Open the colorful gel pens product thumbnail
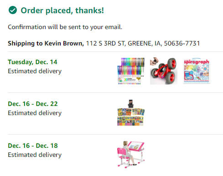 131,71
